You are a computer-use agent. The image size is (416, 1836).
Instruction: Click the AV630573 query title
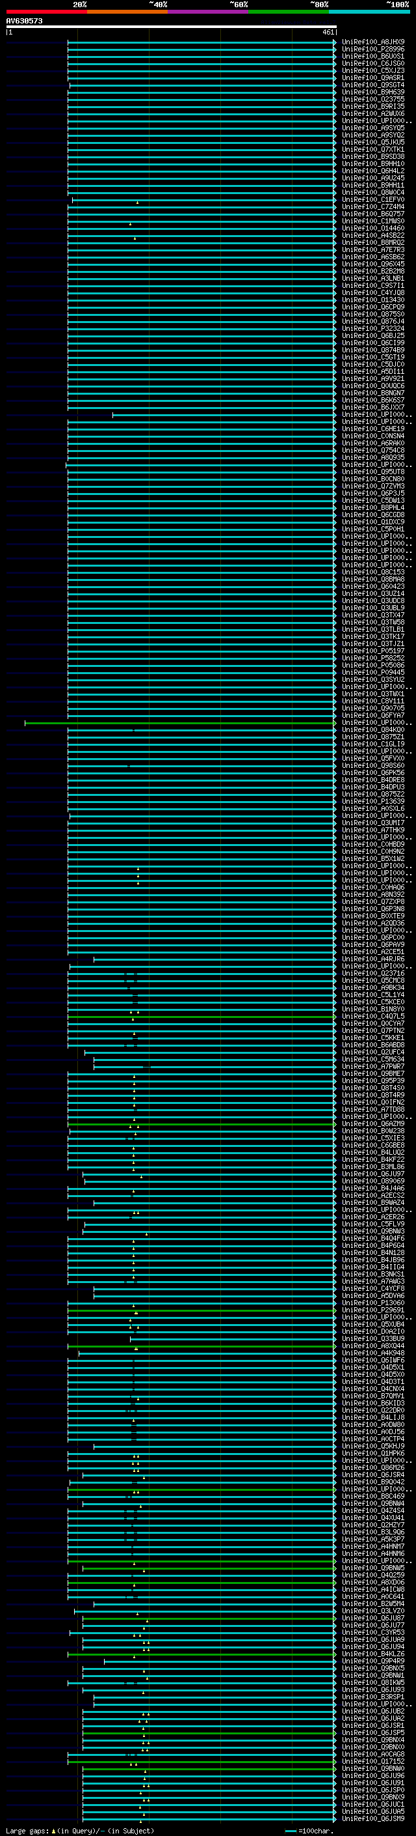tap(24, 21)
